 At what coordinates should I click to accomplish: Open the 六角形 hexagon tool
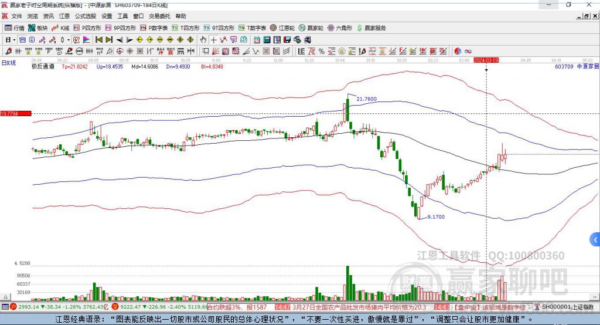[x=340, y=28]
